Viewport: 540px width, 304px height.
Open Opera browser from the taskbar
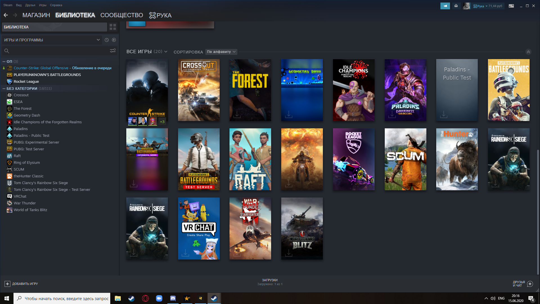tap(145, 298)
